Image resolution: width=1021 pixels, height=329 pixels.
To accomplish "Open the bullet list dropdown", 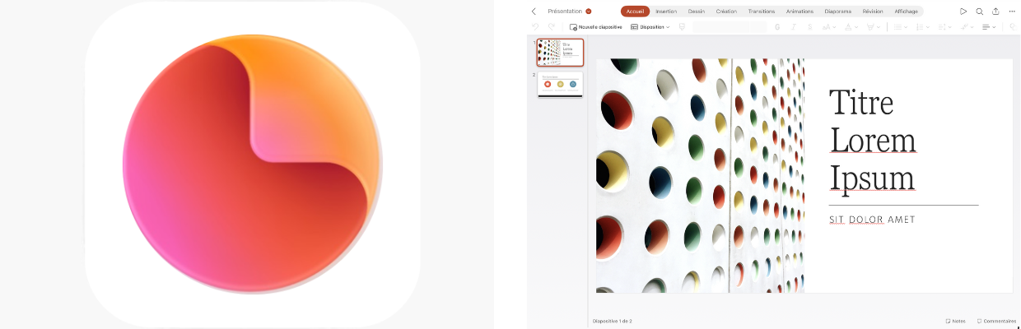I will 901,27.
